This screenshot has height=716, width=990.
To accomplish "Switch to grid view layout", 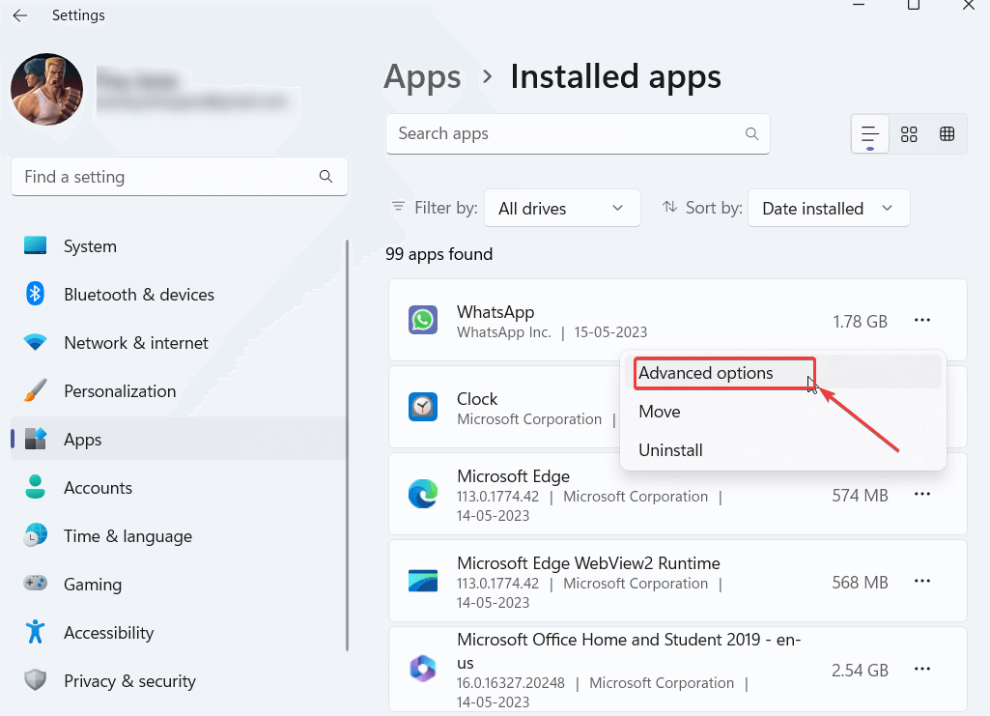I will 909,134.
